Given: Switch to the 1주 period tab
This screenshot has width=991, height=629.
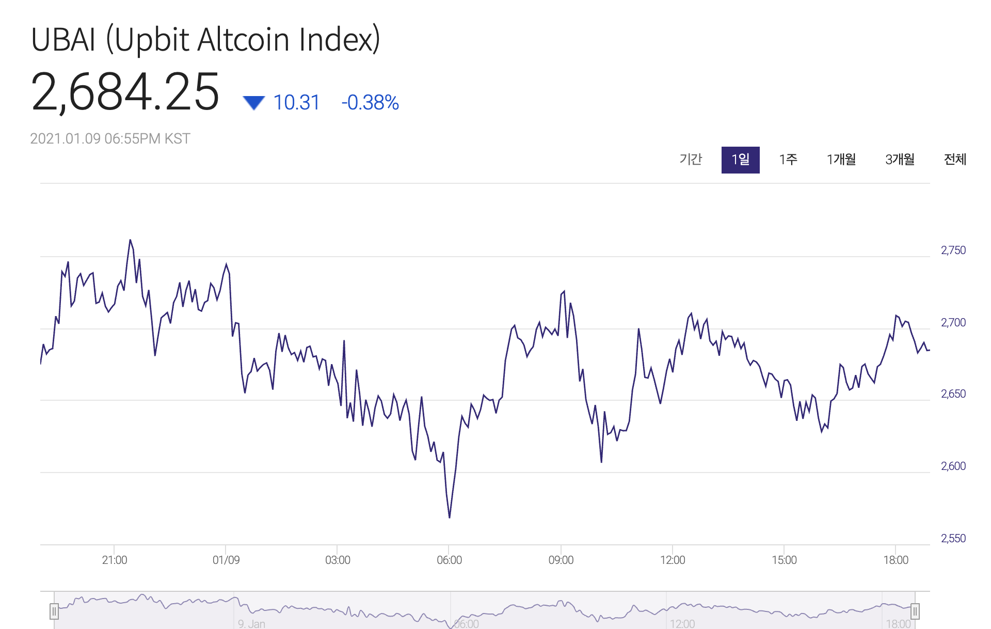Looking at the screenshot, I should [x=788, y=160].
